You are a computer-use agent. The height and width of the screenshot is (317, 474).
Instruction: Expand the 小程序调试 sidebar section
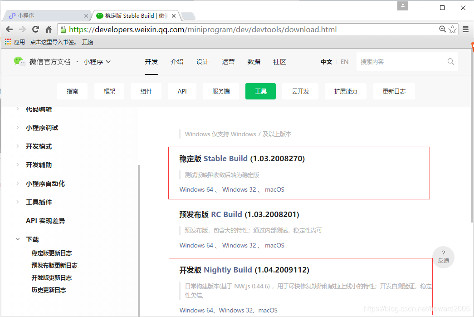pyautogui.click(x=18, y=128)
